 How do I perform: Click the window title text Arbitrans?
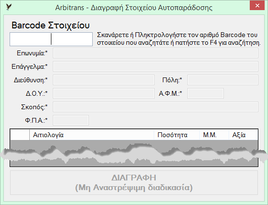point(70,8)
